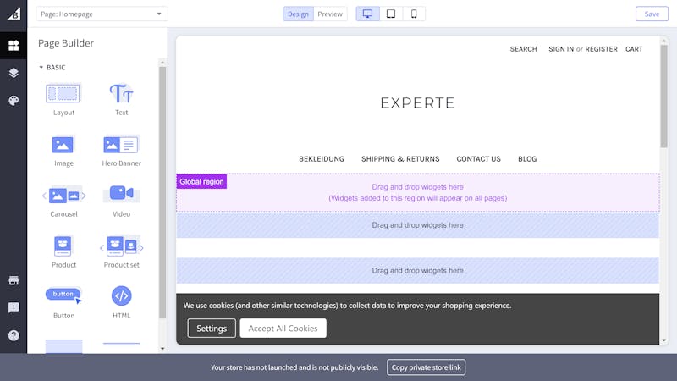Click the BigCommerce logo icon
This screenshot has width=677, height=381.
pyautogui.click(x=14, y=14)
